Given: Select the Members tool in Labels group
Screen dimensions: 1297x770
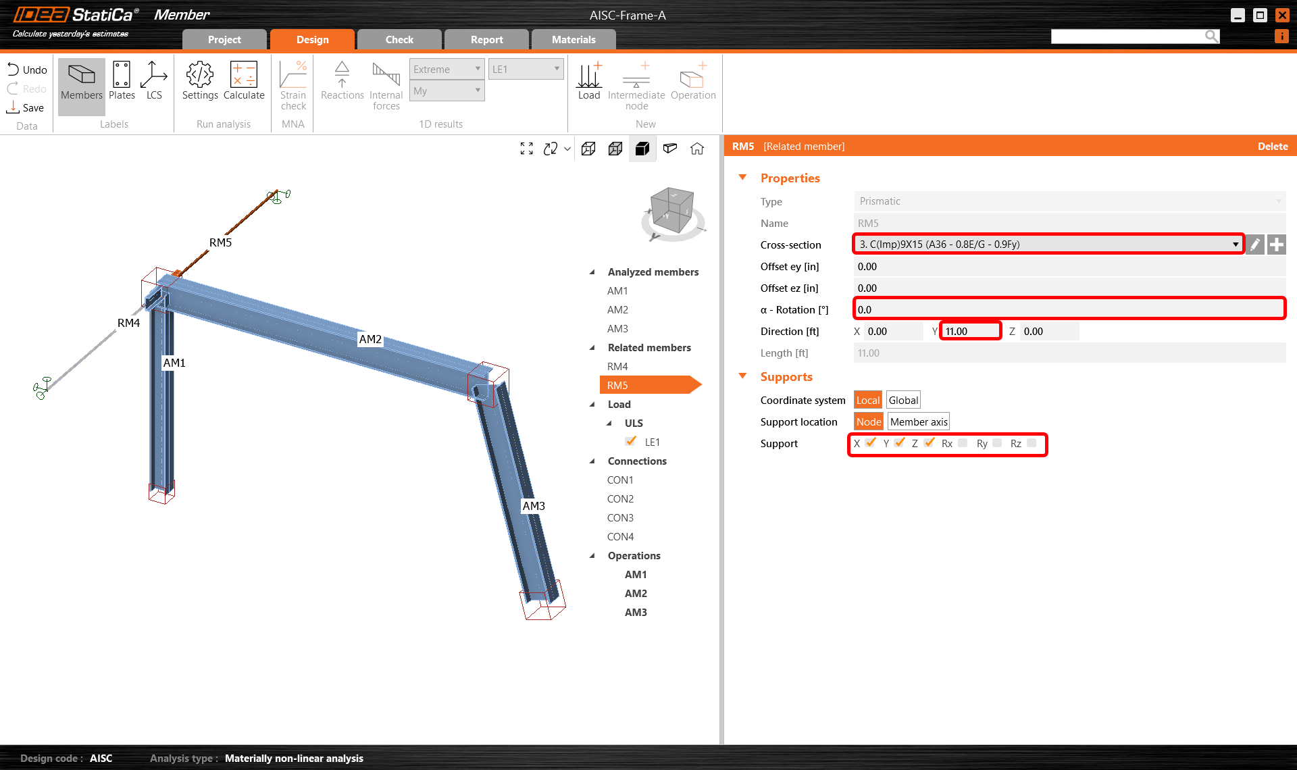Looking at the screenshot, I should point(80,82).
